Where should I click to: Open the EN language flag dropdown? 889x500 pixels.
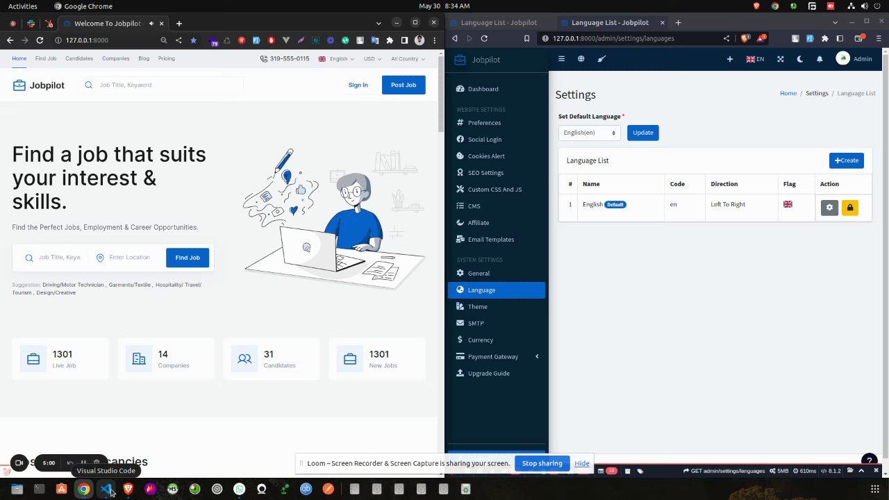[x=755, y=59]
